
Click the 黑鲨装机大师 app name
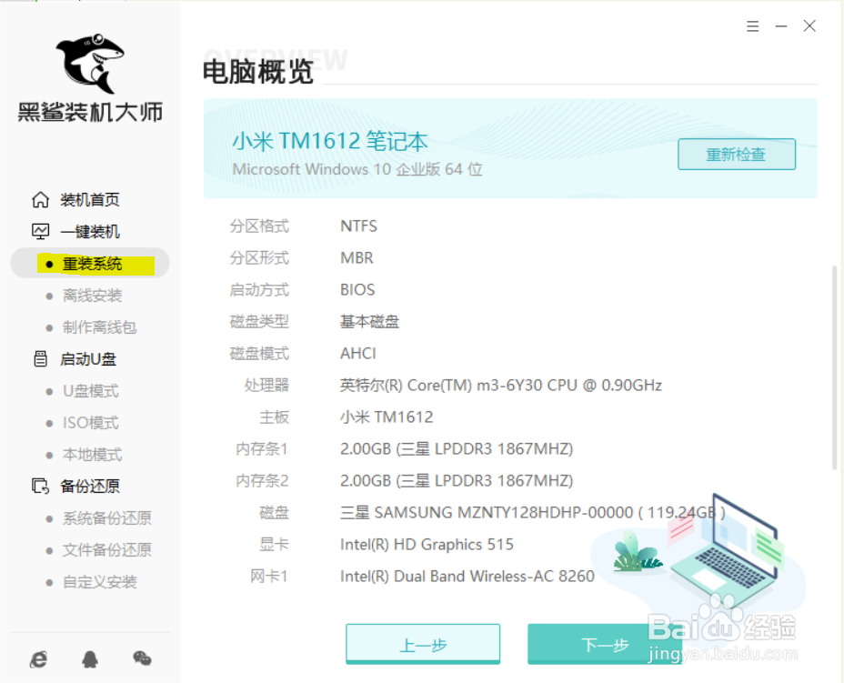[x=90, y=112]
